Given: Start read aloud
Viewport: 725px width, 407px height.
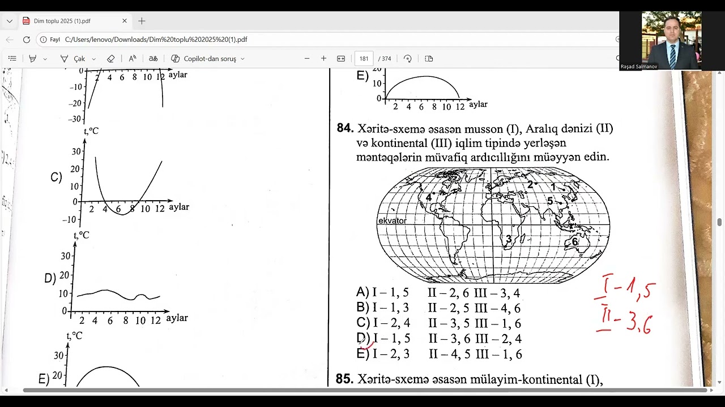Looking at the screenshot, I should tap(133, 58).
